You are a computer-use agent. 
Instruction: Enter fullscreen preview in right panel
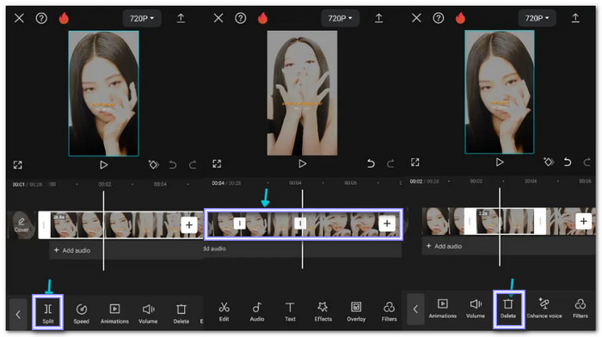pos(415,162)
